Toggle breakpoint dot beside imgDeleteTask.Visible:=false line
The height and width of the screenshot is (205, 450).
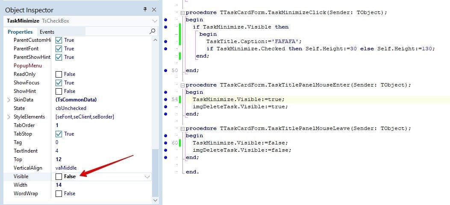165,150
